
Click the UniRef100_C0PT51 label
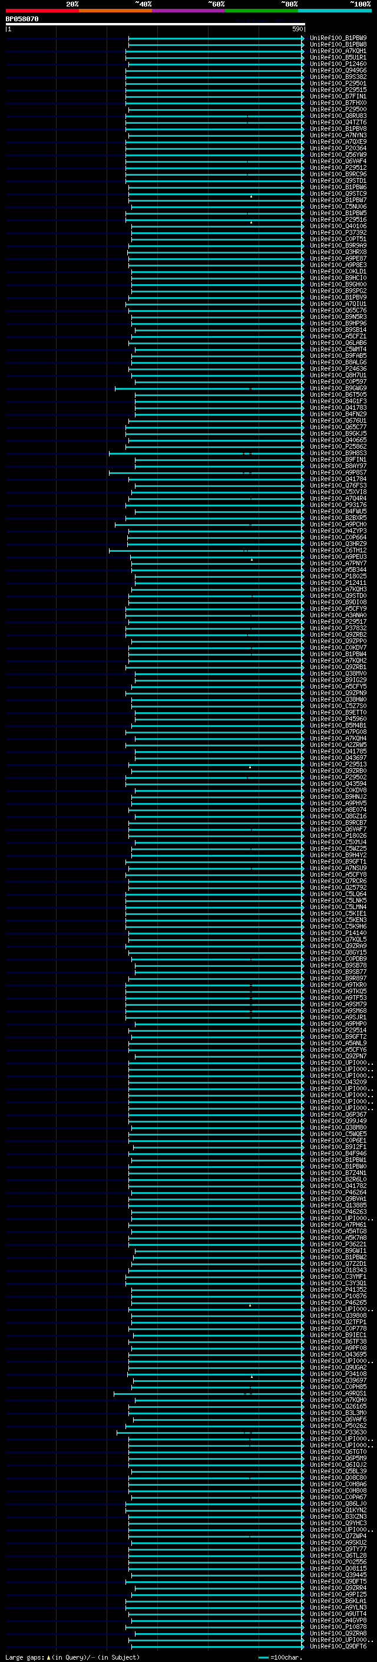(338, 239)
